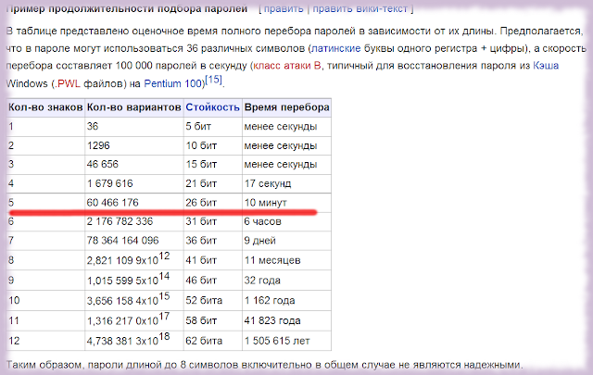Viewport: 593px width, 375px height.
Task: Click the '26 бит' cell
Action: point(212,203)
